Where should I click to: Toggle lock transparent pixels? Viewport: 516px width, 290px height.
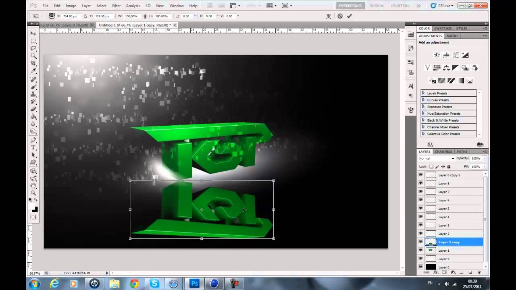pyautogui.click(x=431, y=166)
